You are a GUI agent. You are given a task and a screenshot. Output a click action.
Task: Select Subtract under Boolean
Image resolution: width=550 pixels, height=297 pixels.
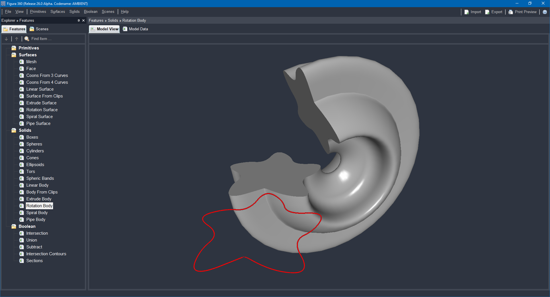tap(34, 247)
